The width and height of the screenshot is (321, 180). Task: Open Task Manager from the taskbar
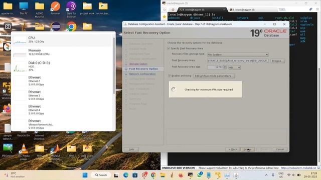coord(227,175)
